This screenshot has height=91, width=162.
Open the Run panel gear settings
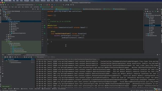pos(157,55)
